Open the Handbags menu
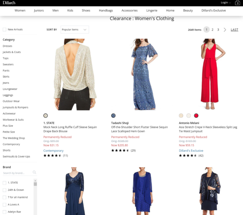The image size is (243, 215). (106, 11)
